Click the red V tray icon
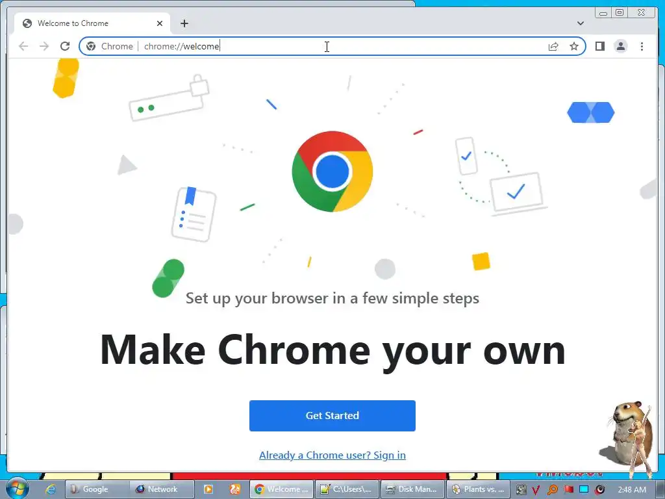The image size is (665, 499). click(x=536, y=490)
